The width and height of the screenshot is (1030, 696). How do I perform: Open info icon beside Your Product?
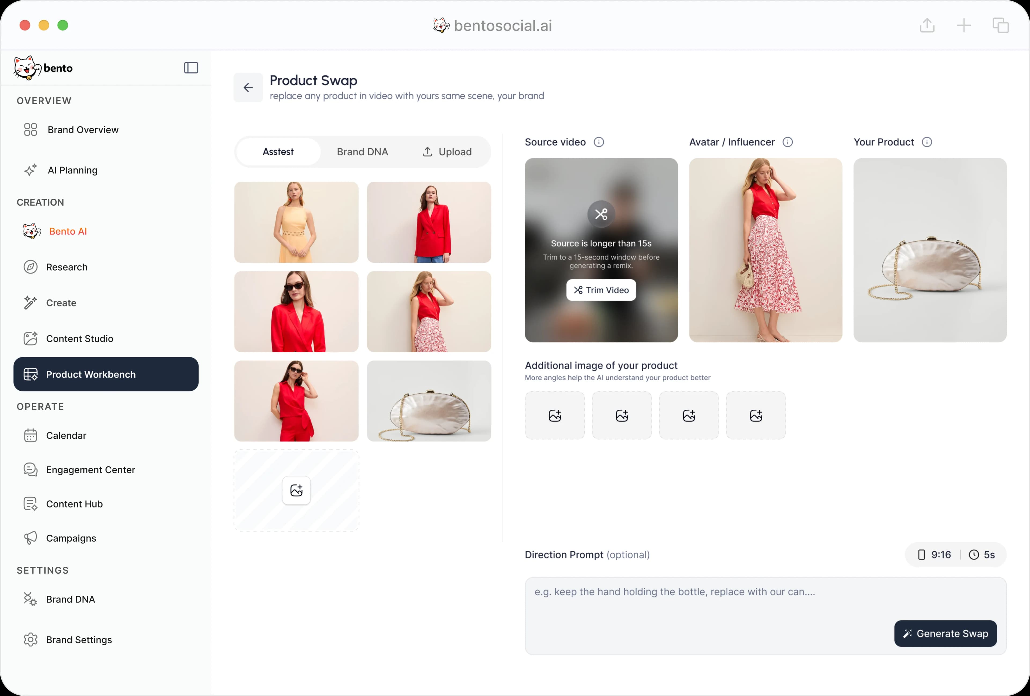tap(927, 142)
